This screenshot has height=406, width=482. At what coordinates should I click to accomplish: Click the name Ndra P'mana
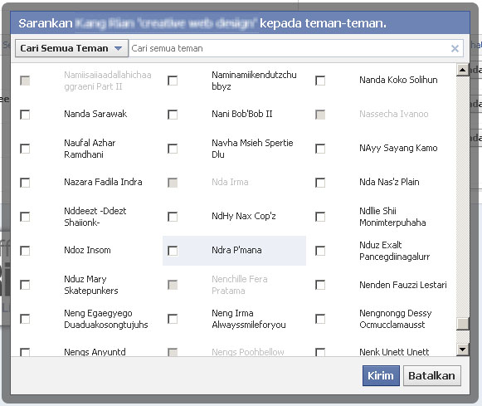pos(236,250)
